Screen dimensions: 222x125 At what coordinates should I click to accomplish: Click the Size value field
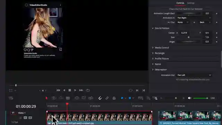[207, 37]
